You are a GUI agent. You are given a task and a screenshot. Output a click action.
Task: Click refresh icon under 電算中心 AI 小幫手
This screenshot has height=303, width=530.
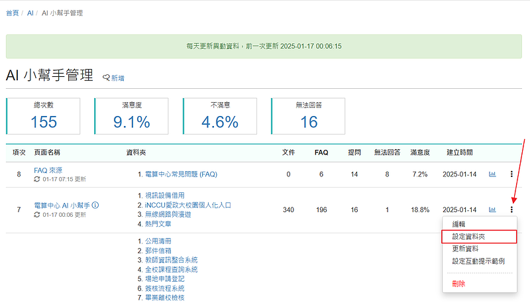pyautogui.click(x=38, y=215)
